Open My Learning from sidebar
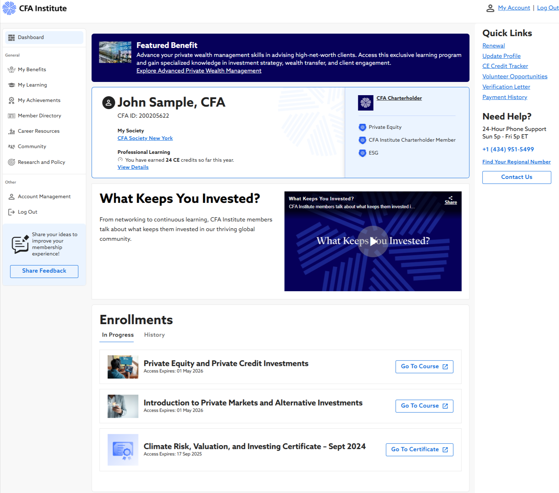The width and height of the screenshot is (559, 493). point(32,85)
